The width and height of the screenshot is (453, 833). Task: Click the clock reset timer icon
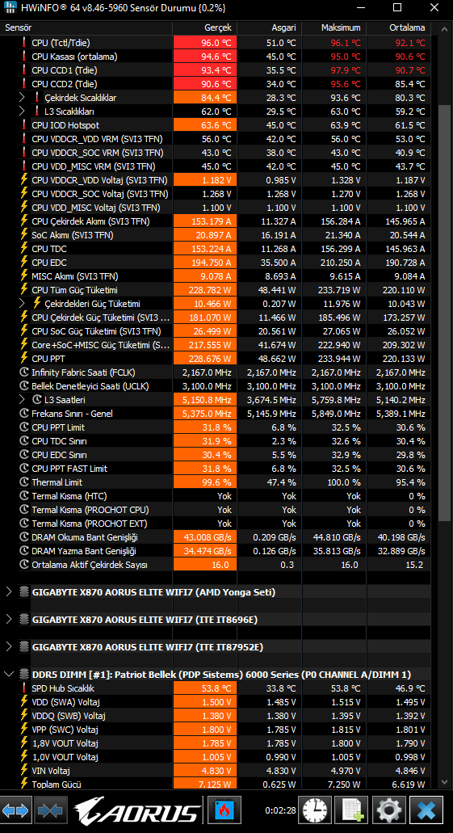pyautogui.click(x=315, y=810)
